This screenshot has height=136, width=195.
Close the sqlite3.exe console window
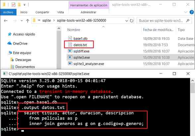tap(188, 73)
